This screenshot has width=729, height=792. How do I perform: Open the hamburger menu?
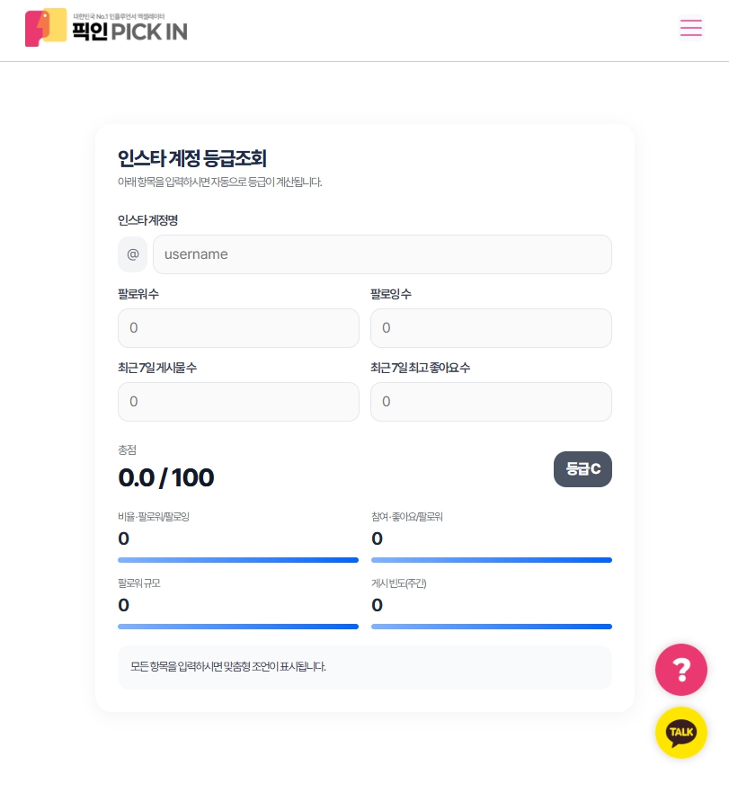[690, 28]
